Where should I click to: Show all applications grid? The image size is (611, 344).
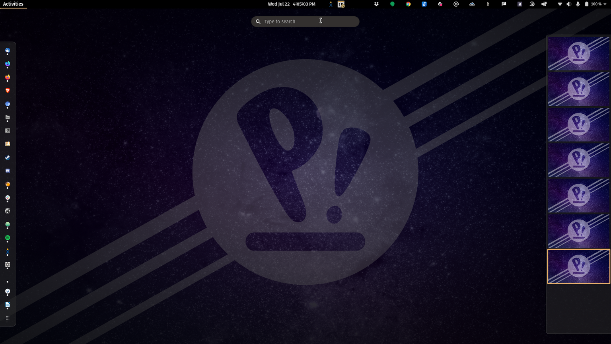8,318
